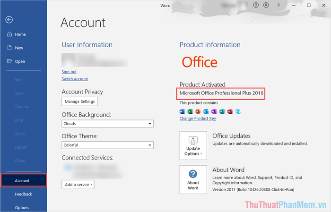Click the About Word heading text
This screenshot has height=212, width=331.
228,170
